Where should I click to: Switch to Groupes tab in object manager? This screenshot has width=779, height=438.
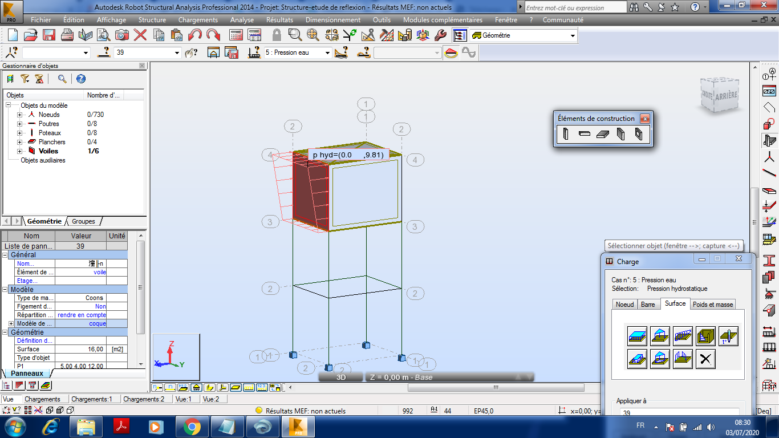83,221
